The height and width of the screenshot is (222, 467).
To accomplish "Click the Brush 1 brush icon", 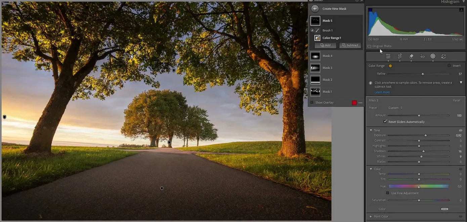I will [x=317, y=30].
